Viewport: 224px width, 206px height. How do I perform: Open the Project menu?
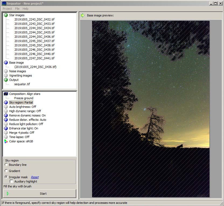(7, 9)
